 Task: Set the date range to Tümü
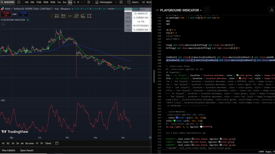(x=48, y=143)
